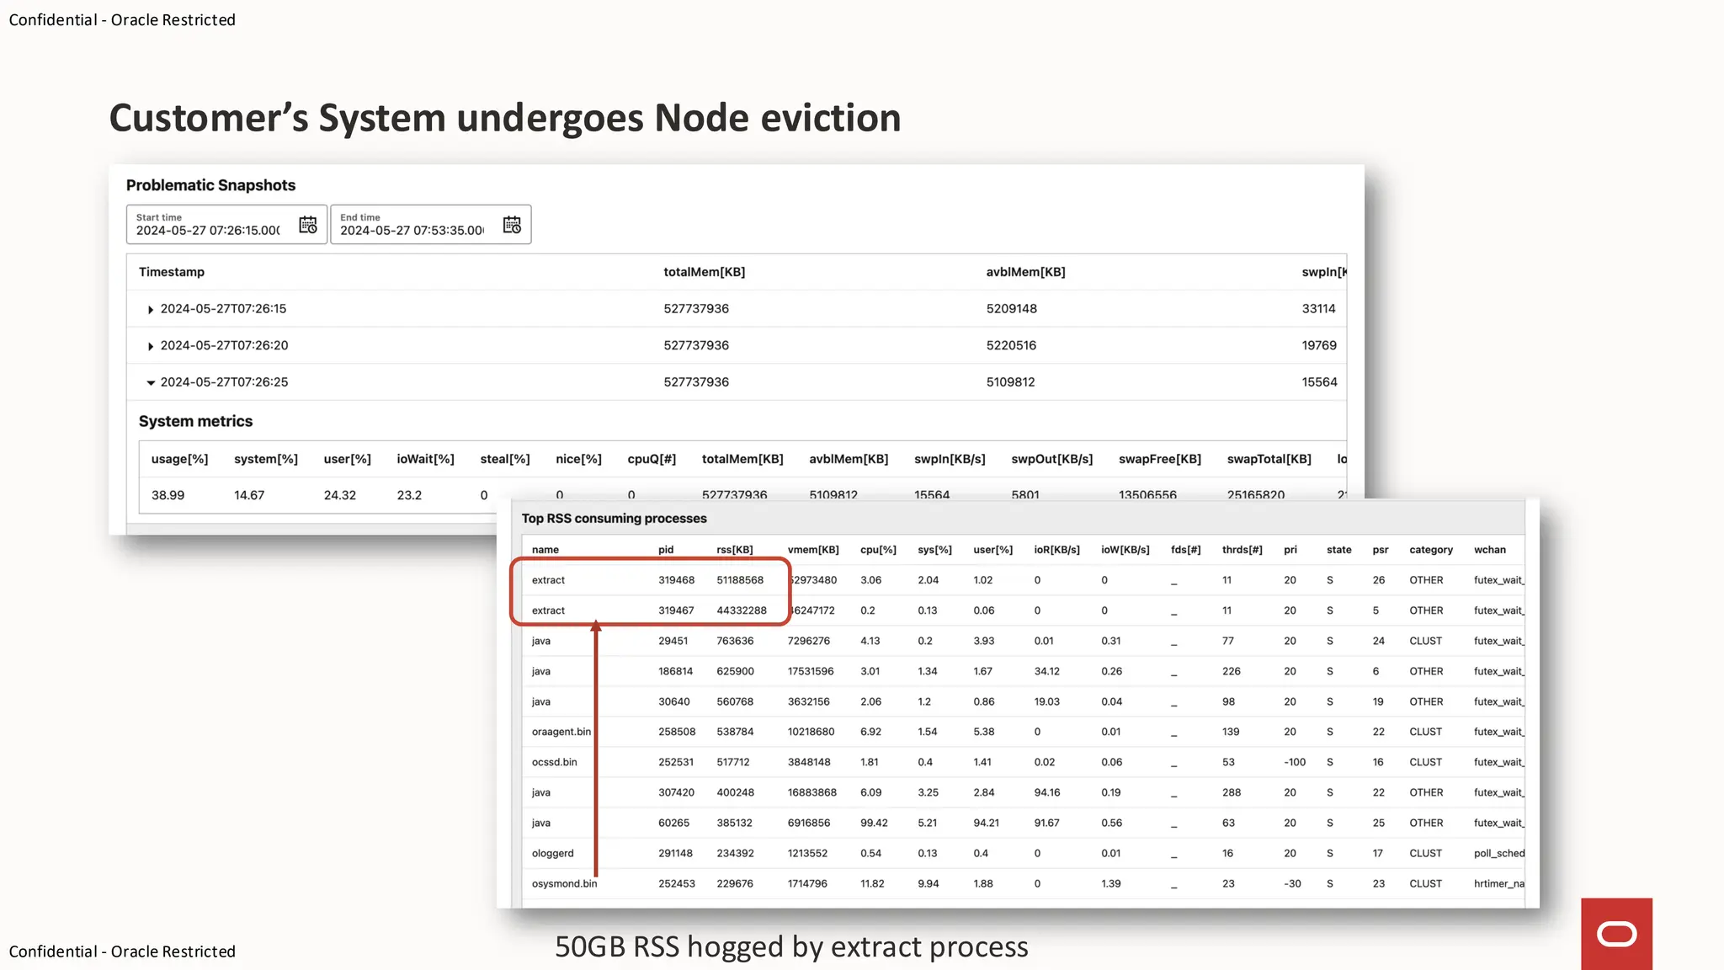
Task: Click the Oracle logo in the corner
Action: (1616, 934)
